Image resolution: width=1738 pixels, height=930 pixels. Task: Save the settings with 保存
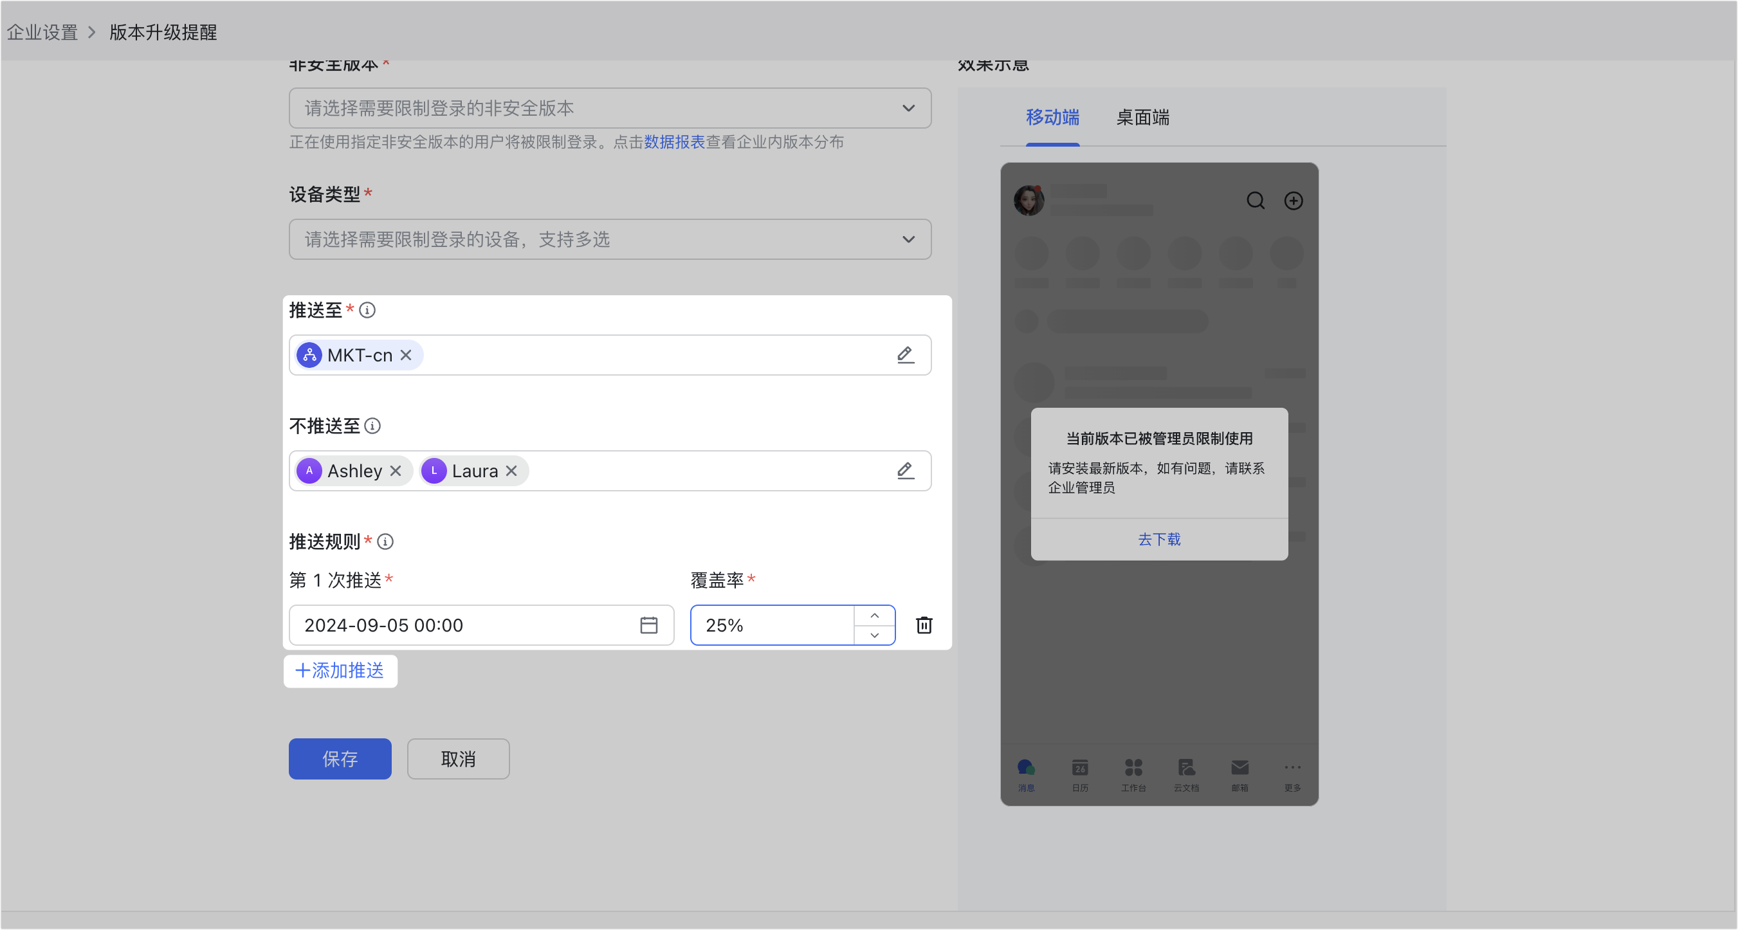click(340, 760)
